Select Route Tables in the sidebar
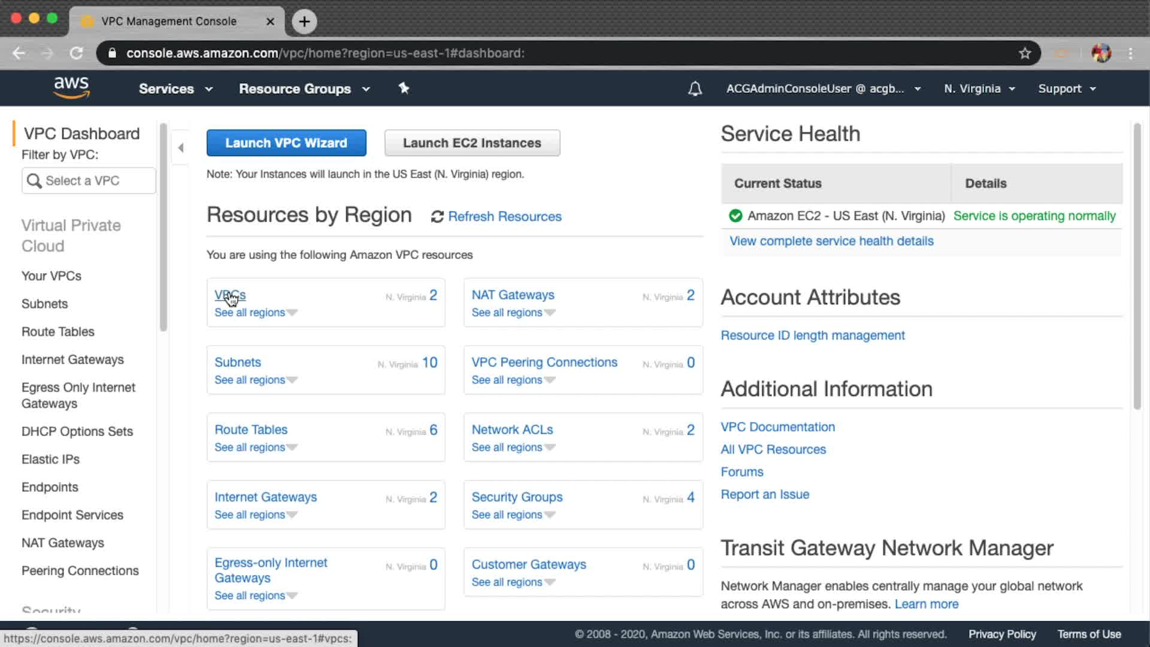 58,331
